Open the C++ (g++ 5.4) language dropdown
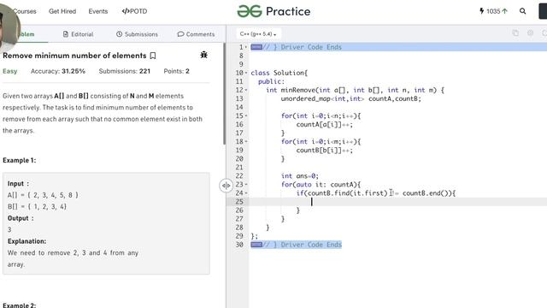This screenshot has width=547, height=308. (258, 34)
